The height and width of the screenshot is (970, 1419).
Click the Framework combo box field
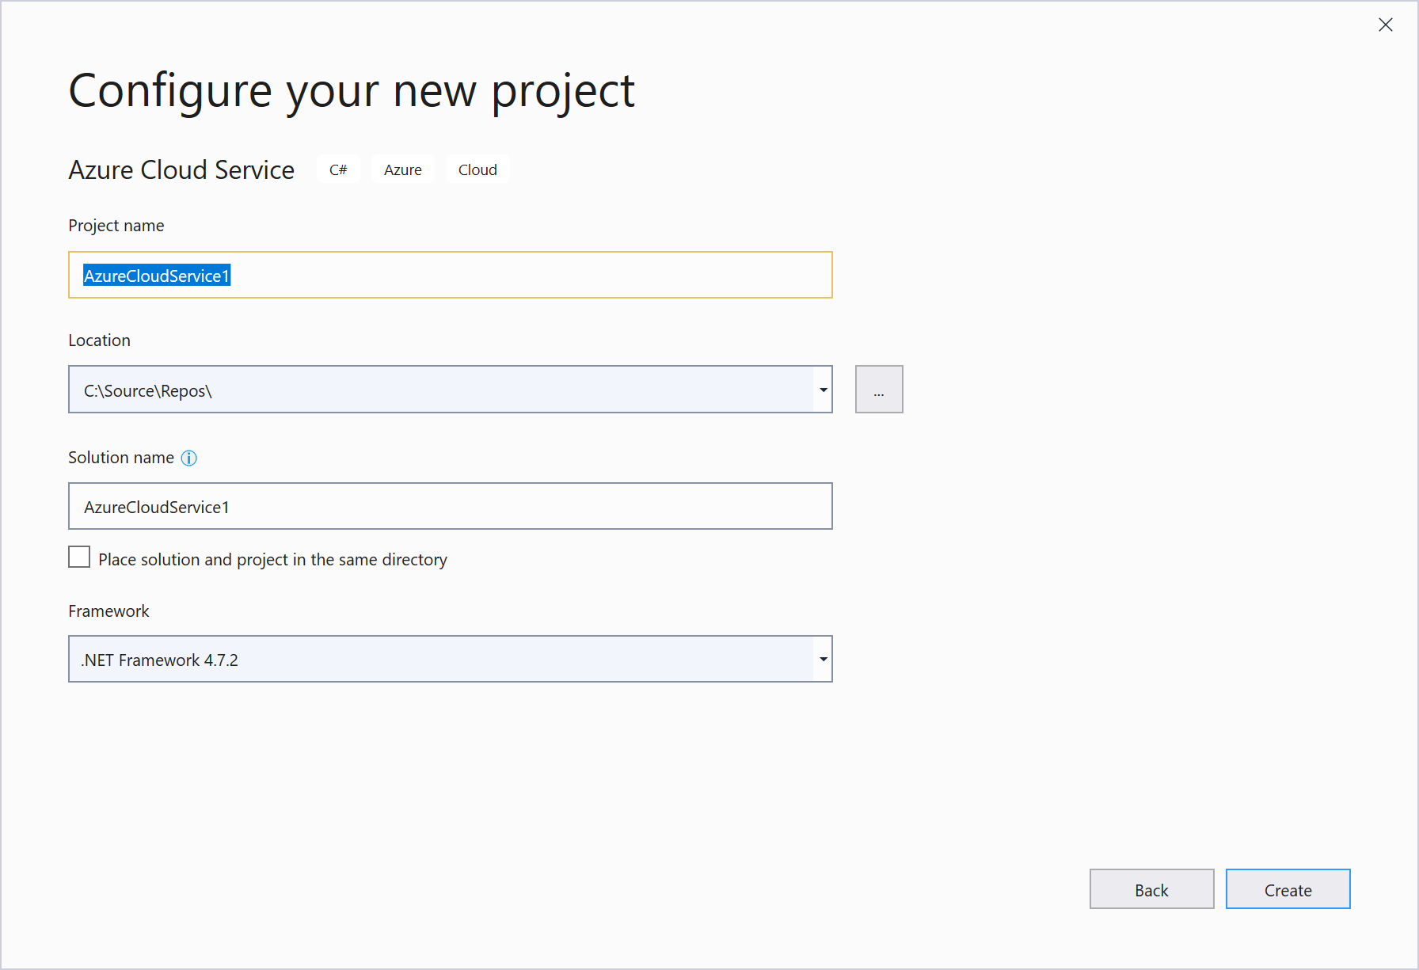[443, 659]
